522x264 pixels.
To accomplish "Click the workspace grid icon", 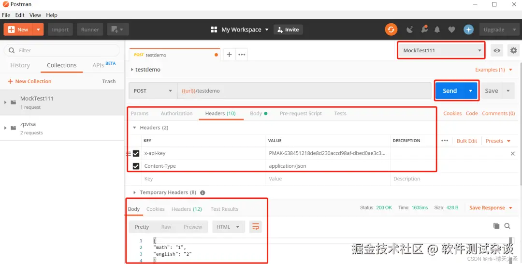I will [x=214, y=29].
